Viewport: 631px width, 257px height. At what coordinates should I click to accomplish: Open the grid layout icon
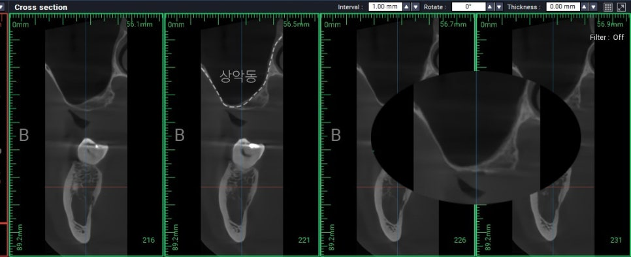[x=608, y=7]
